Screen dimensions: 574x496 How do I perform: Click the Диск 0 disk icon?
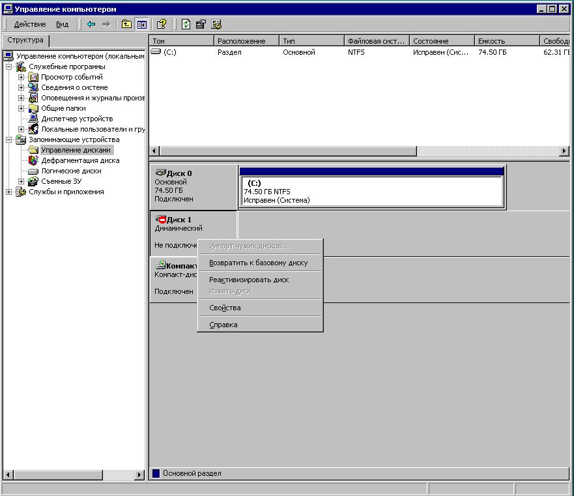[x=160, y=173]
